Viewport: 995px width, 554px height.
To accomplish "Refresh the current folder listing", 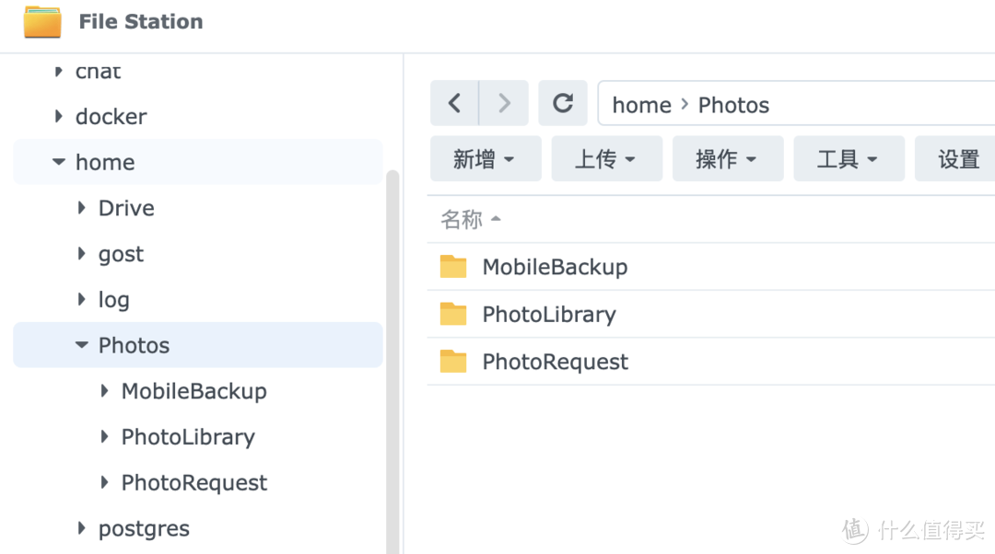I will [x=563, y=103].
